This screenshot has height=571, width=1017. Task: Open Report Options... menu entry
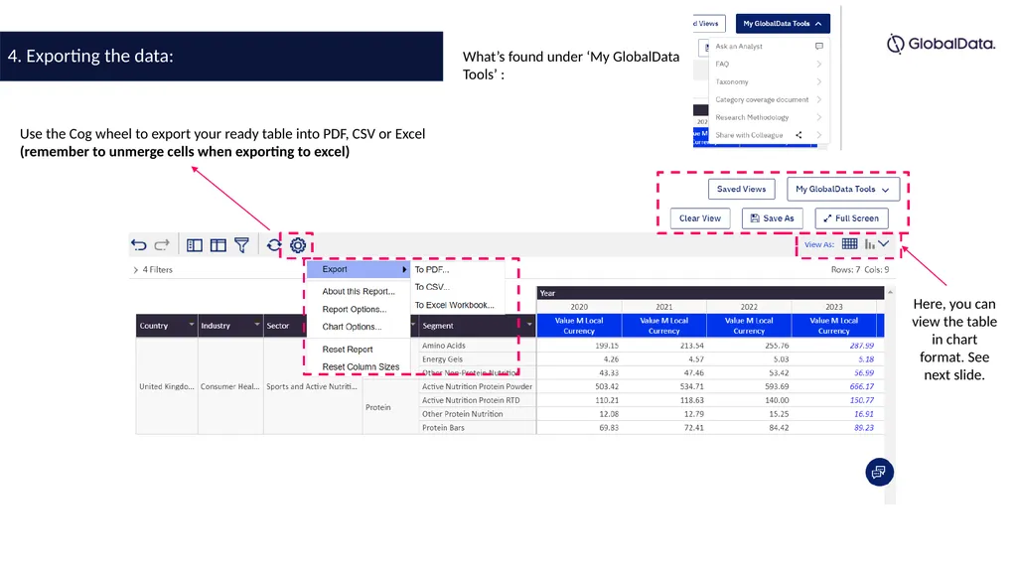tap(355, 310)
